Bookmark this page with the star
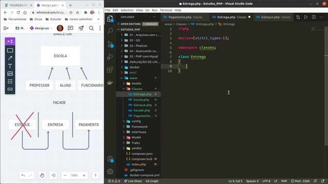This screenshot has height=184, width=328. click(x=77, y=12)
